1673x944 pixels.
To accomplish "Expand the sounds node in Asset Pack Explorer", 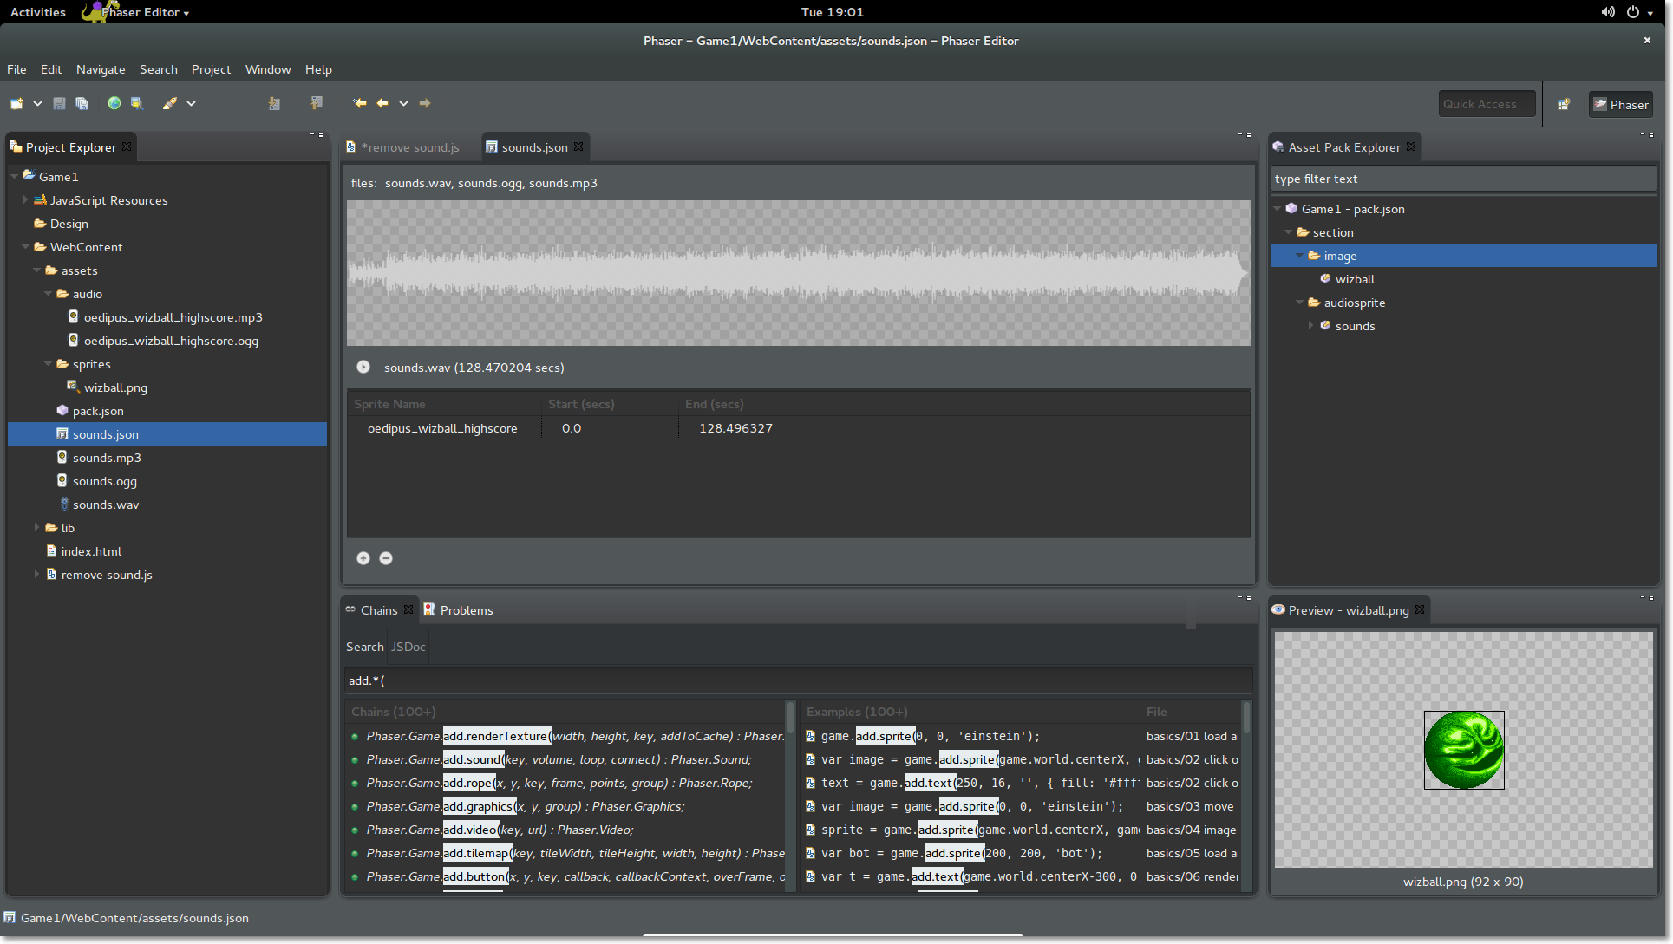I will (1311, 325).
